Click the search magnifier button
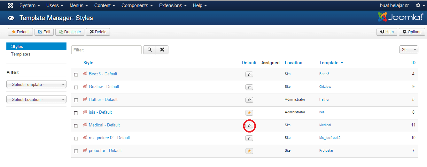Screen dimensions: 427x167 point(150,50)
